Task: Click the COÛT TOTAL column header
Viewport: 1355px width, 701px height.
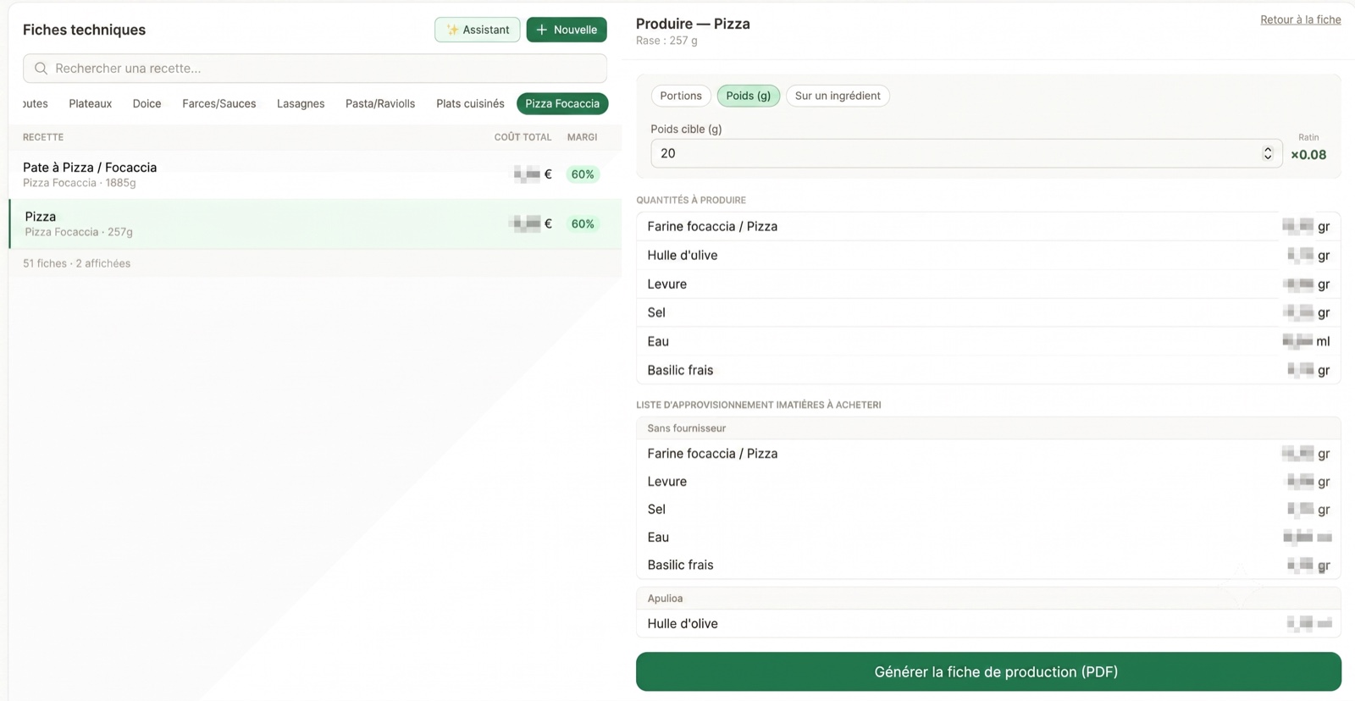Action: click(523, 137)
